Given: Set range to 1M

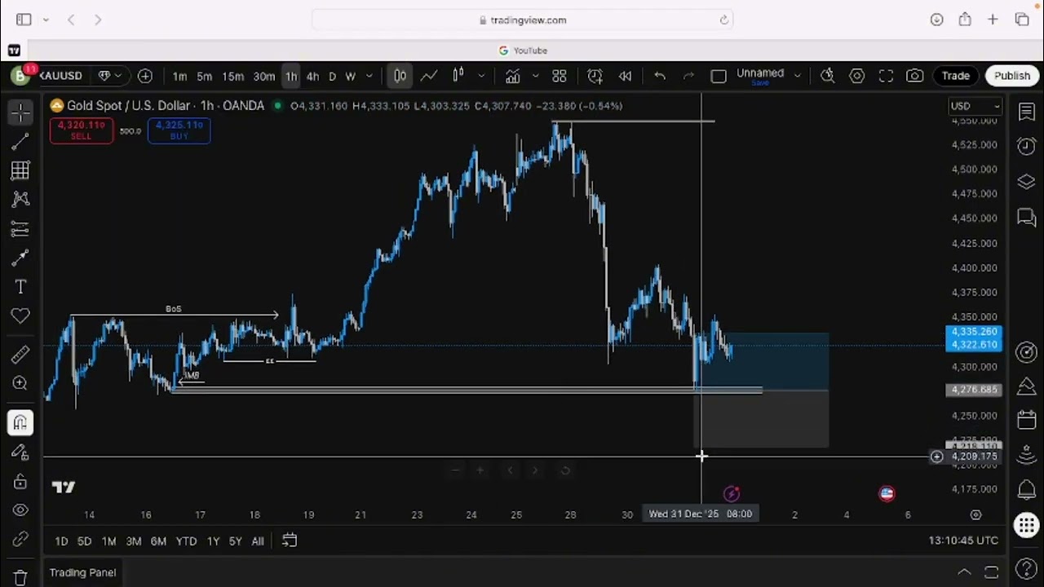Looking at the screenshot, I should [x=108, y=541].
